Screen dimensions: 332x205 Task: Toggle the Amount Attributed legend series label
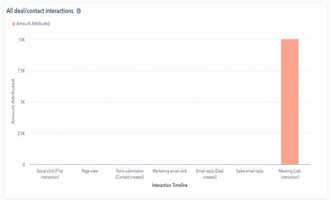[x=33, y=24]
